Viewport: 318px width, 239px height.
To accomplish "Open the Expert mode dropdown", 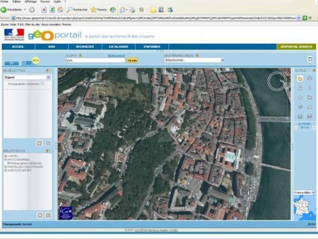I will click(48, 77).
